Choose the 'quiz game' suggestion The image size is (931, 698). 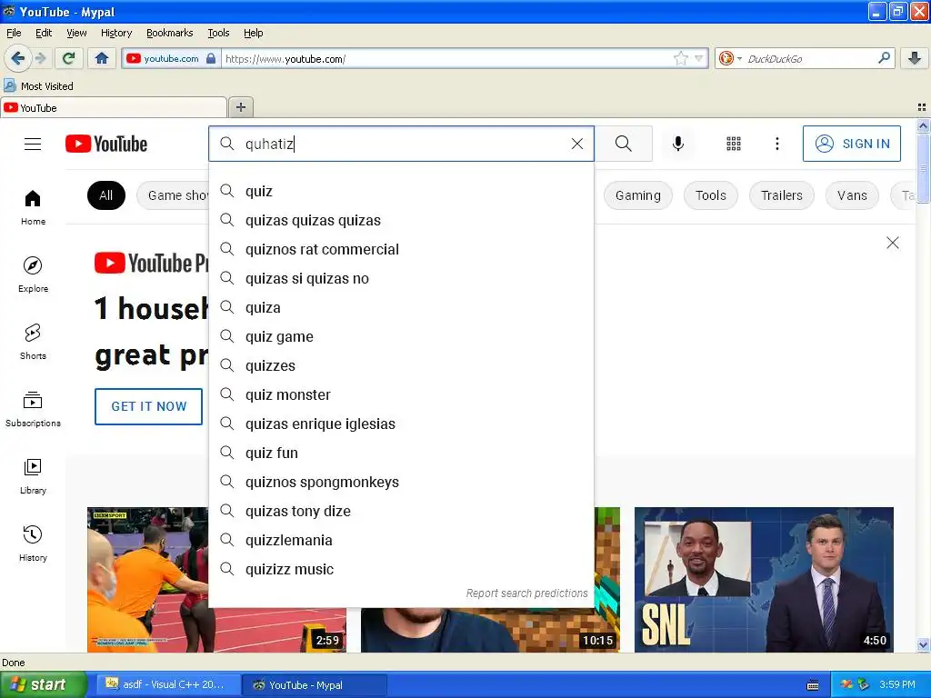point(401,336)
